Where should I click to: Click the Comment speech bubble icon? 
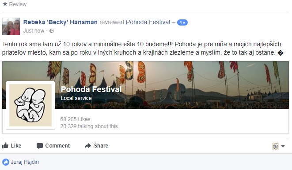pyautogui.click(x=40, y=146)
